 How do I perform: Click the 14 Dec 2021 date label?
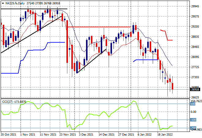click(107, 135)
